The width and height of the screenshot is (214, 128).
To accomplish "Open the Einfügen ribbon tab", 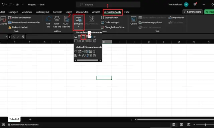I will pyautogui.click(x=13, y=12).
